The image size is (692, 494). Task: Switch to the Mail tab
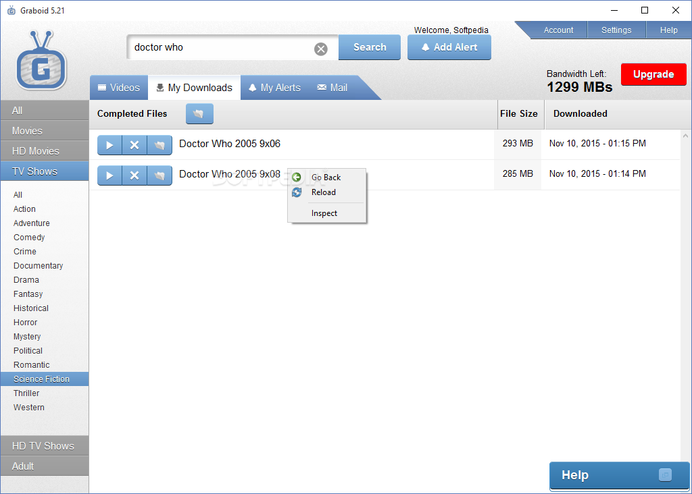pos(332,88)
